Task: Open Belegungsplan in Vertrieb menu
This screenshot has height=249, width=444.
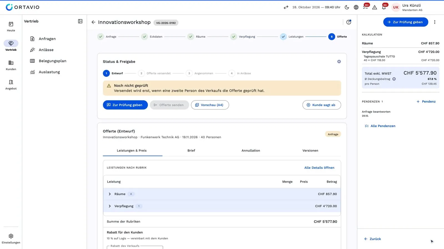Action: tap(52, 61)
